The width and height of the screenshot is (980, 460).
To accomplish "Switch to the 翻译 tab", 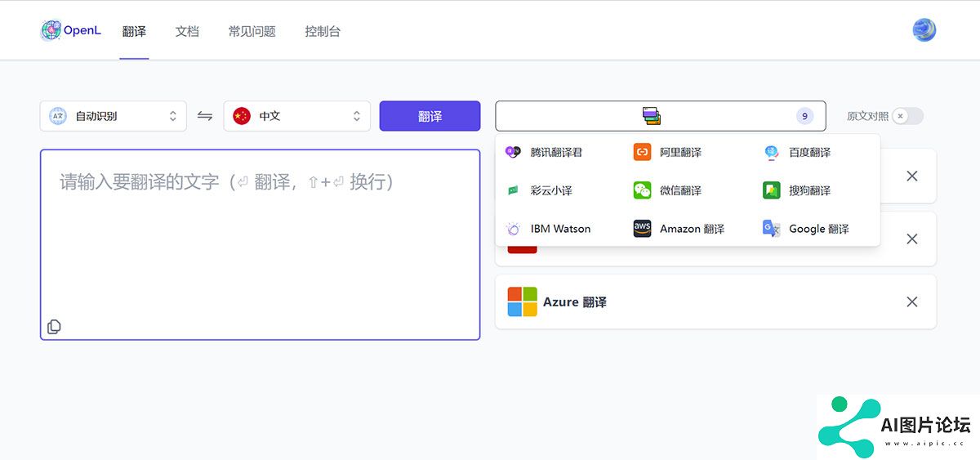I will pos(134,32).
